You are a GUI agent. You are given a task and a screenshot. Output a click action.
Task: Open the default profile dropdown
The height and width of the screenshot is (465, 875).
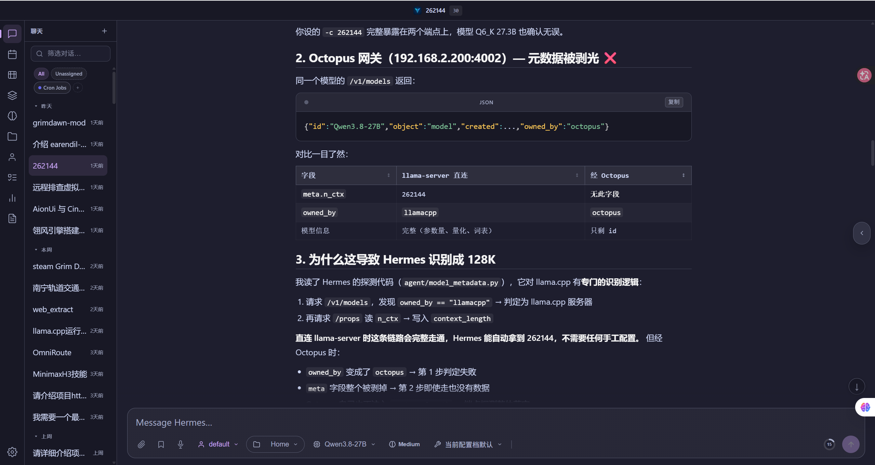[x=218, y=444]
